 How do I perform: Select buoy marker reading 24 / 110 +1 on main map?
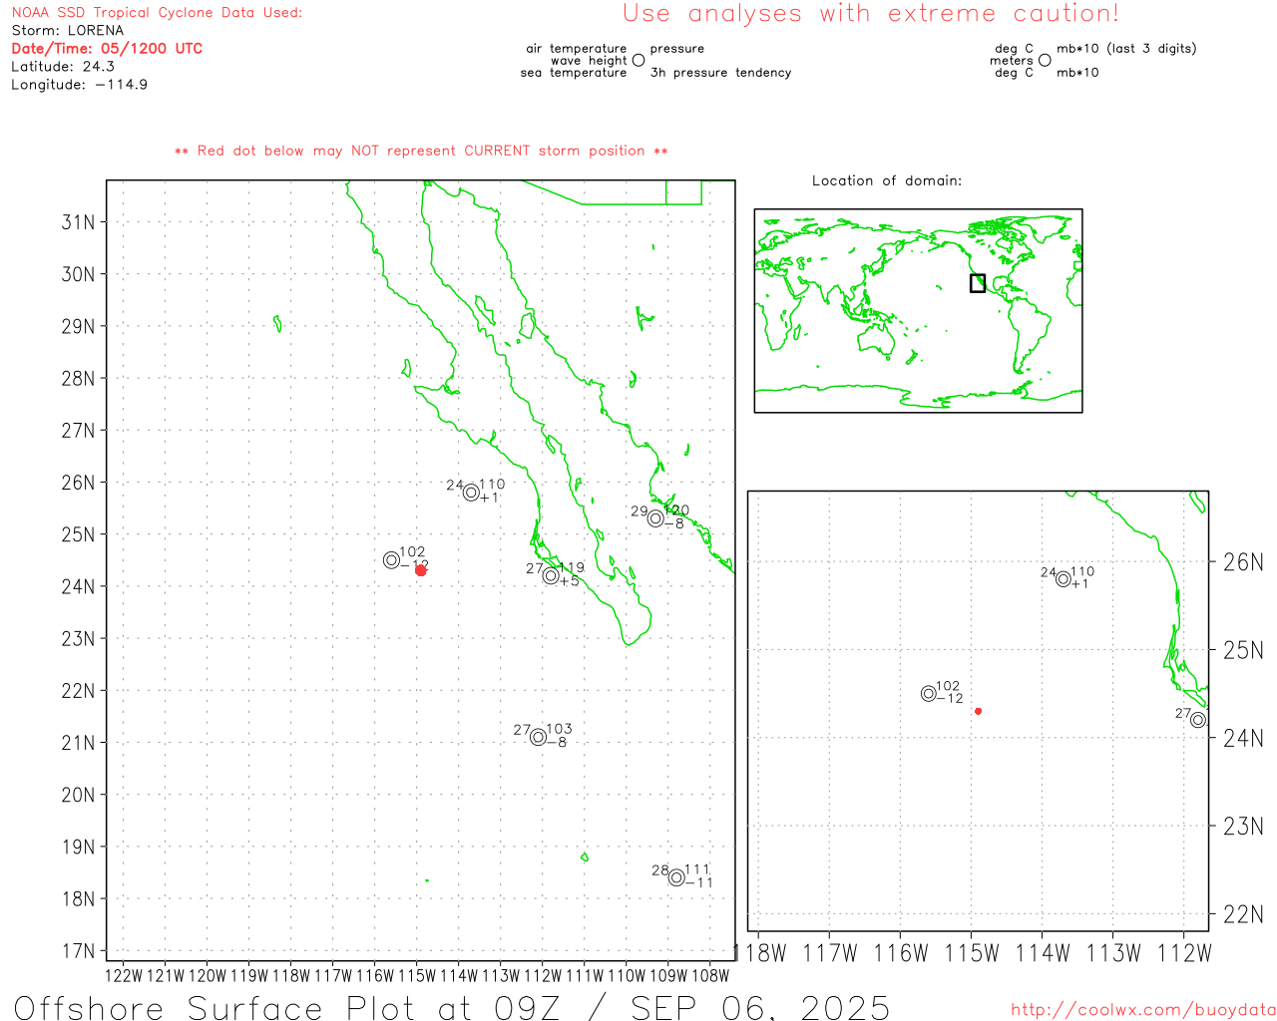tap(471, 492)
